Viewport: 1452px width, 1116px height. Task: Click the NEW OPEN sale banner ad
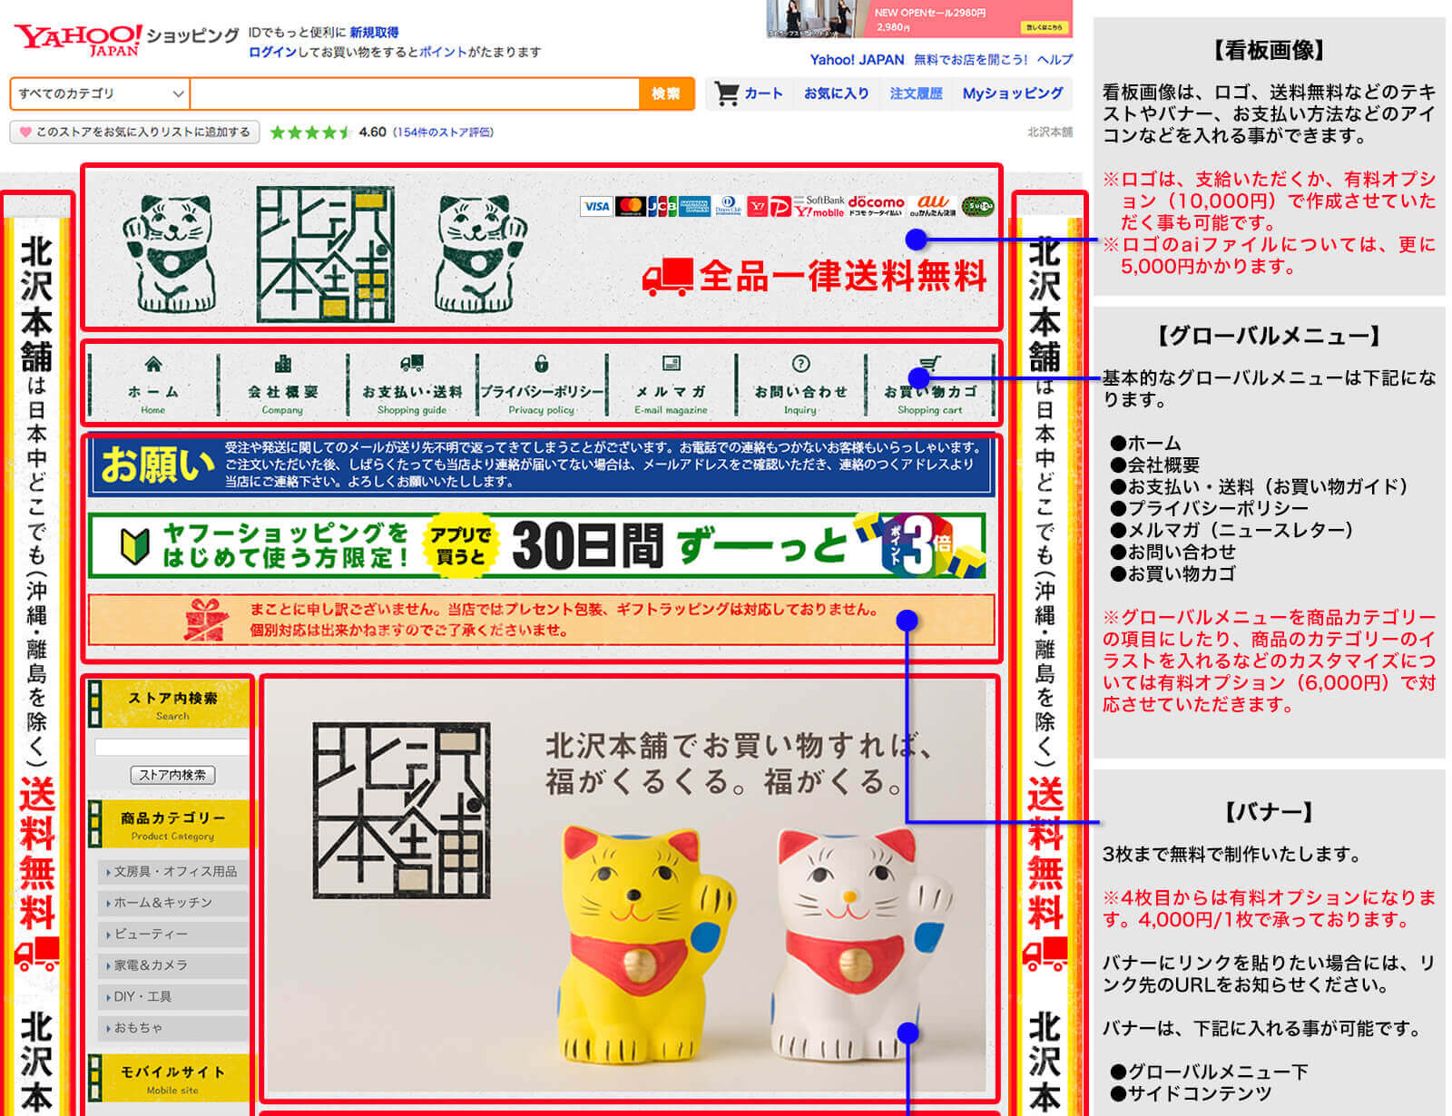[x=919, y=18]
